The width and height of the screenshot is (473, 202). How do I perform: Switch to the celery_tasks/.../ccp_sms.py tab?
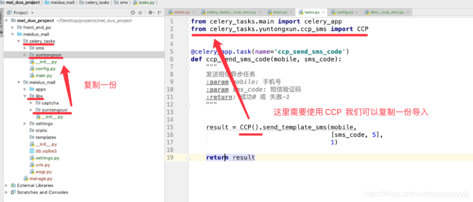tap(231, 12)
